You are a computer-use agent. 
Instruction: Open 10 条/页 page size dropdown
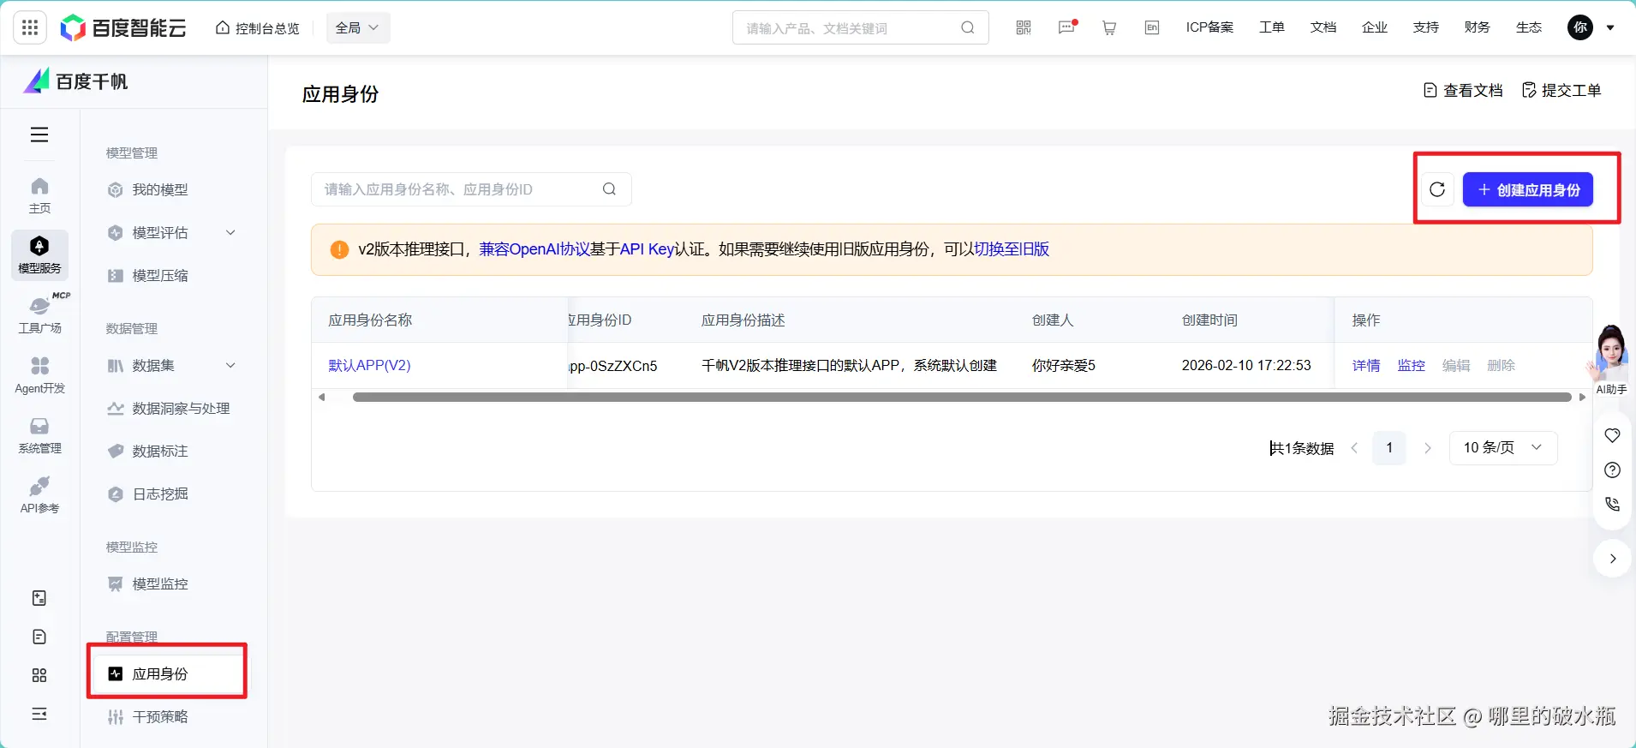tap(1503, 448)
